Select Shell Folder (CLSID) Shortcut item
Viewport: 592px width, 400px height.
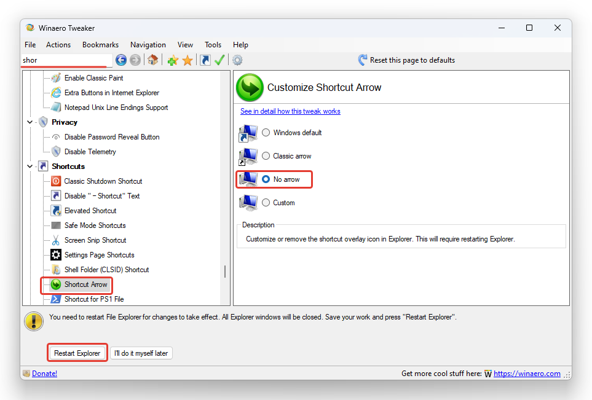point(106,270)
